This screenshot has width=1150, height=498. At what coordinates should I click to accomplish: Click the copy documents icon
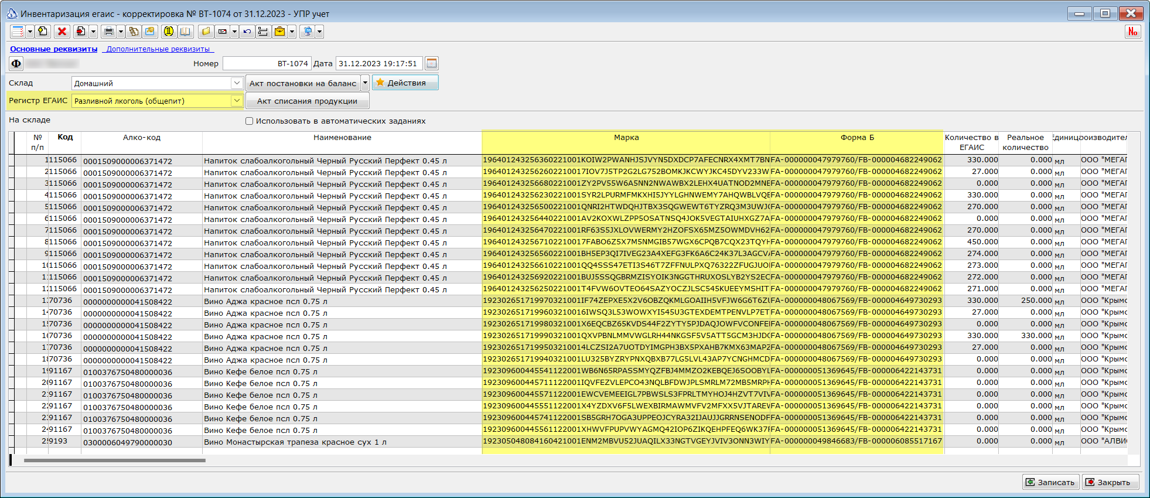coord(134,32)
